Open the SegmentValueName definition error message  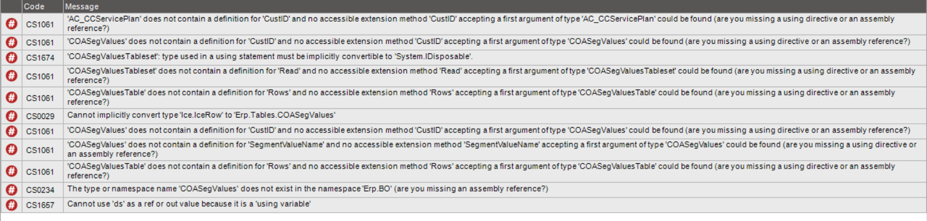(x=495, y=150)
